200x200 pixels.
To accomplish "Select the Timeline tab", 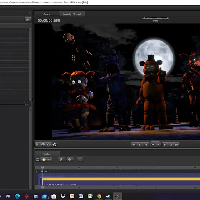I will point(47,154).
